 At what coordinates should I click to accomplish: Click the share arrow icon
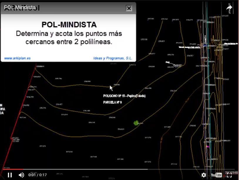[x=229, y=8]
